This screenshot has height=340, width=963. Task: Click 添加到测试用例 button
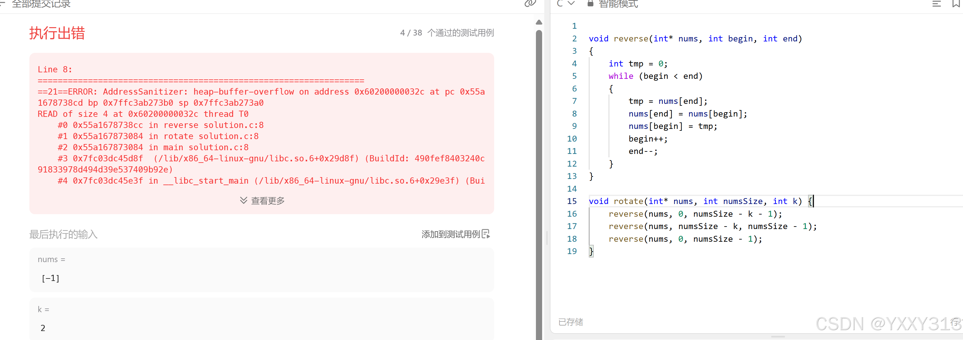coord(451,234)
